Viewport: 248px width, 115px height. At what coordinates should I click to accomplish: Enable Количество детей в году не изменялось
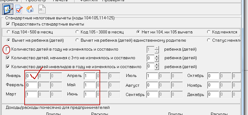(8, 49)
